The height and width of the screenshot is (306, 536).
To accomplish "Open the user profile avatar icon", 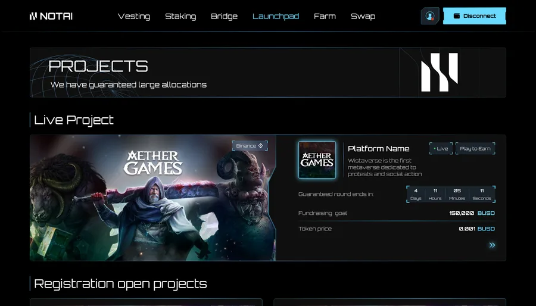I will [x=430, y=15].
